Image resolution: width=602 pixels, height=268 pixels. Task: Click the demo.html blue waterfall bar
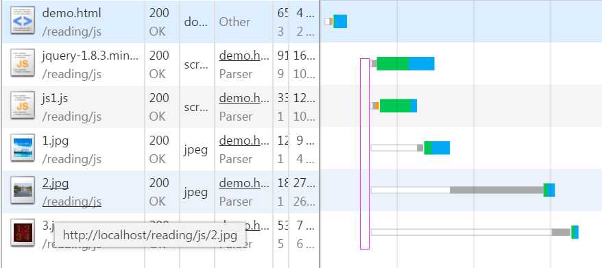(x=340, y=21)
